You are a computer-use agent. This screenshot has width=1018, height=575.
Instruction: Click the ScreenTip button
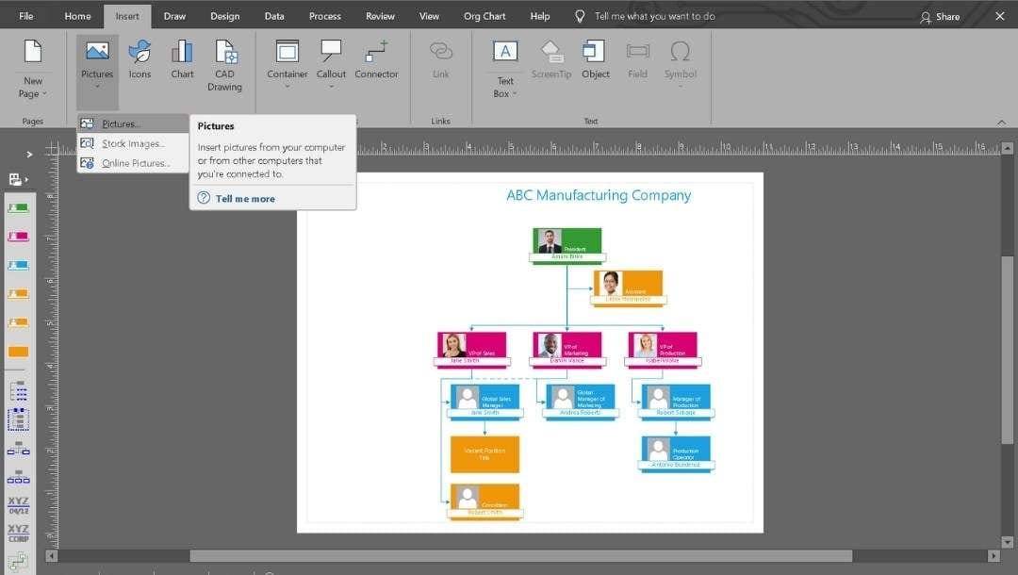(x=551, y=59)
